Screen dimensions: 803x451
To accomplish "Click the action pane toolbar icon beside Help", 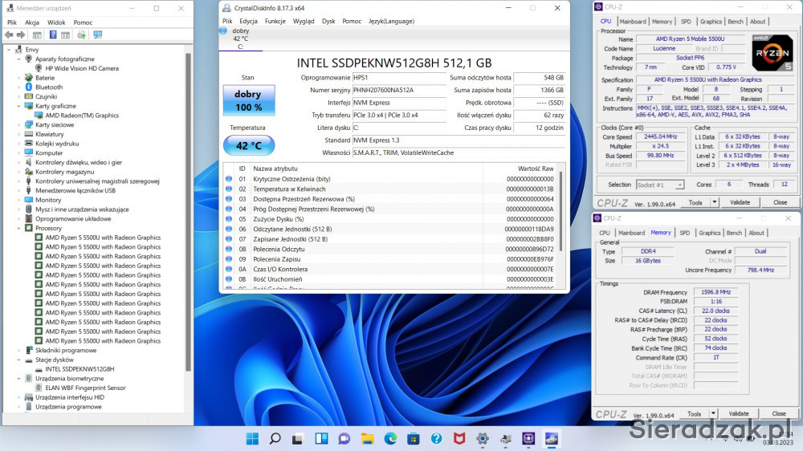I will click(x=66, y=35).
